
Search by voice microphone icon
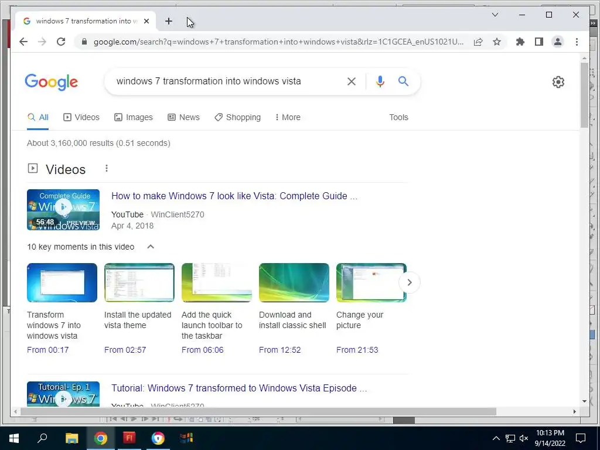click(380, 81)
